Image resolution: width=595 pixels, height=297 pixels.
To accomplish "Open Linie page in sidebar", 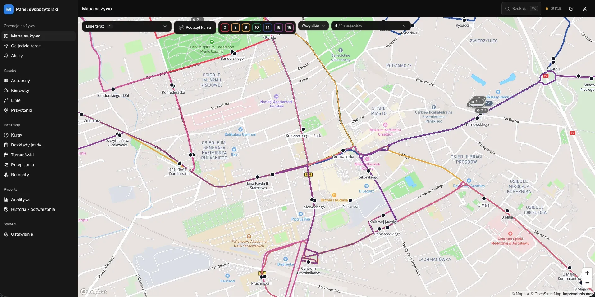I will (38, 100).
